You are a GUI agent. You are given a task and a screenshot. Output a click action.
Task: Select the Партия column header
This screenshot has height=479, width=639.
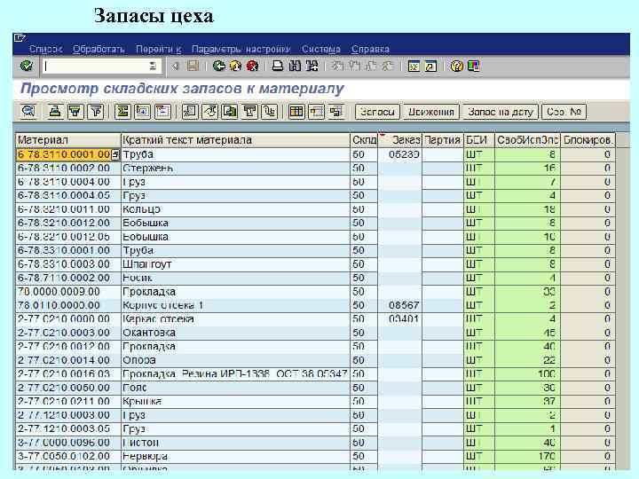[x=443, y=140]
